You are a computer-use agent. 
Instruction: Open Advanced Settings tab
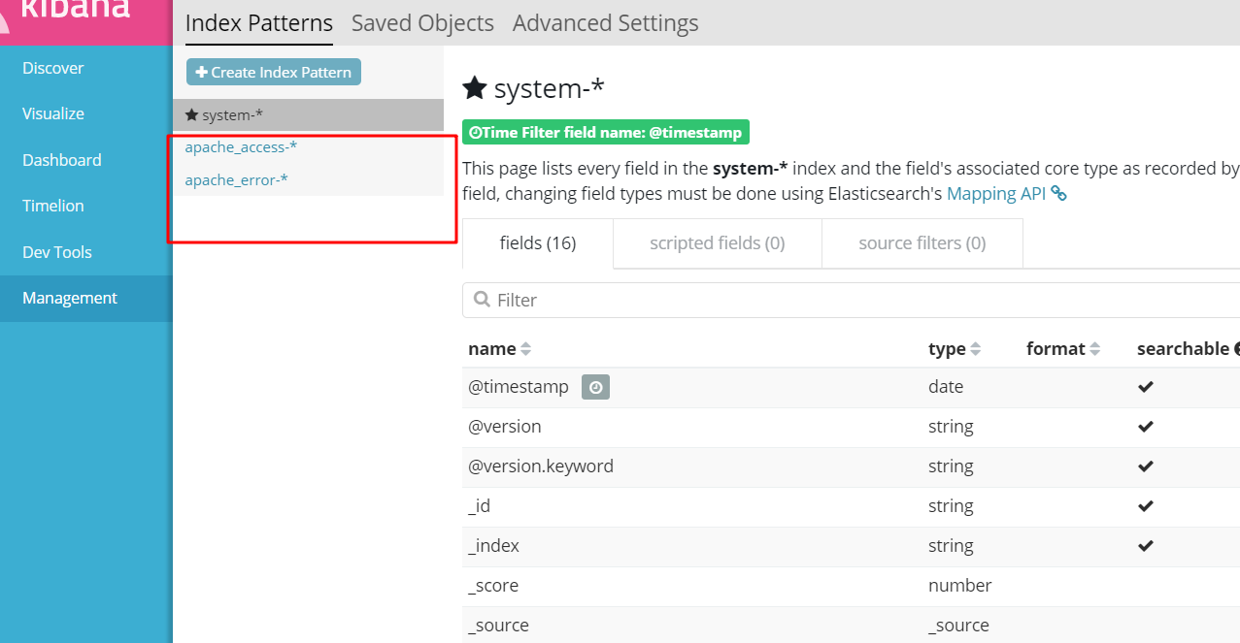coord(605,23)
